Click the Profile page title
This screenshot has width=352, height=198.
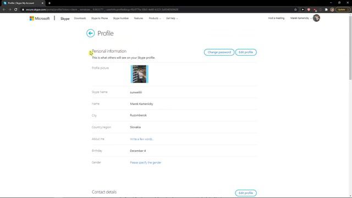pos(106,33)
